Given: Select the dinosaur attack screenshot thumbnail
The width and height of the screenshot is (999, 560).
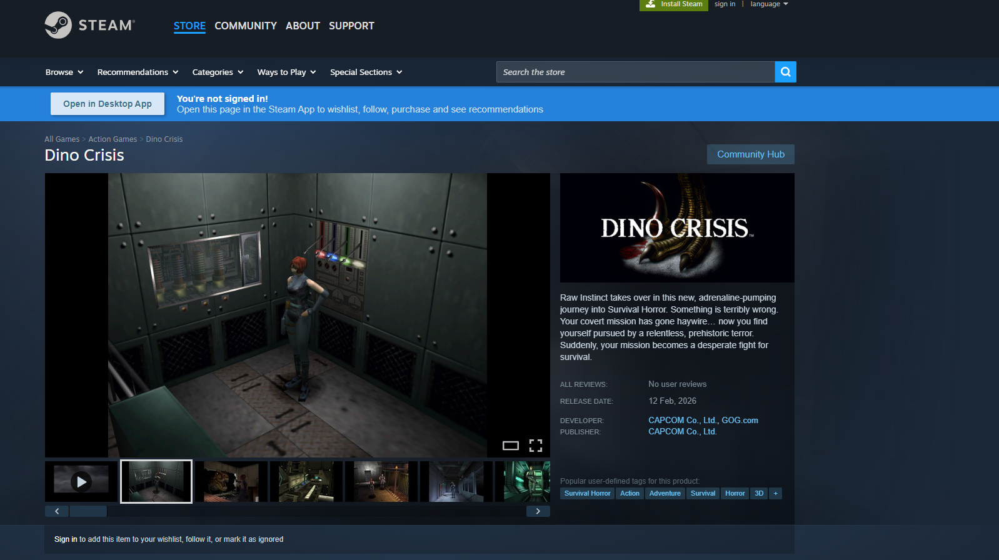Looking at the screenshot, I should tap(231, 481).
